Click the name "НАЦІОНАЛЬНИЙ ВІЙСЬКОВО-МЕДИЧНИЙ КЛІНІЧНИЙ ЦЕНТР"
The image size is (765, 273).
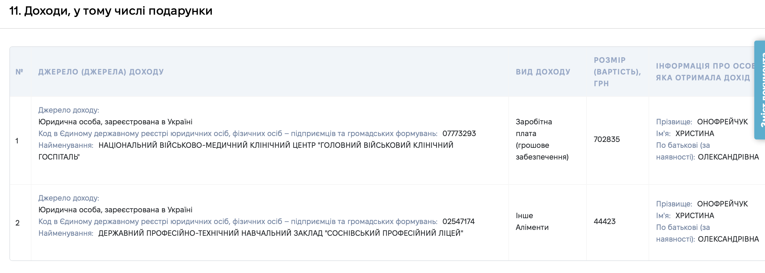click(207, 145)
